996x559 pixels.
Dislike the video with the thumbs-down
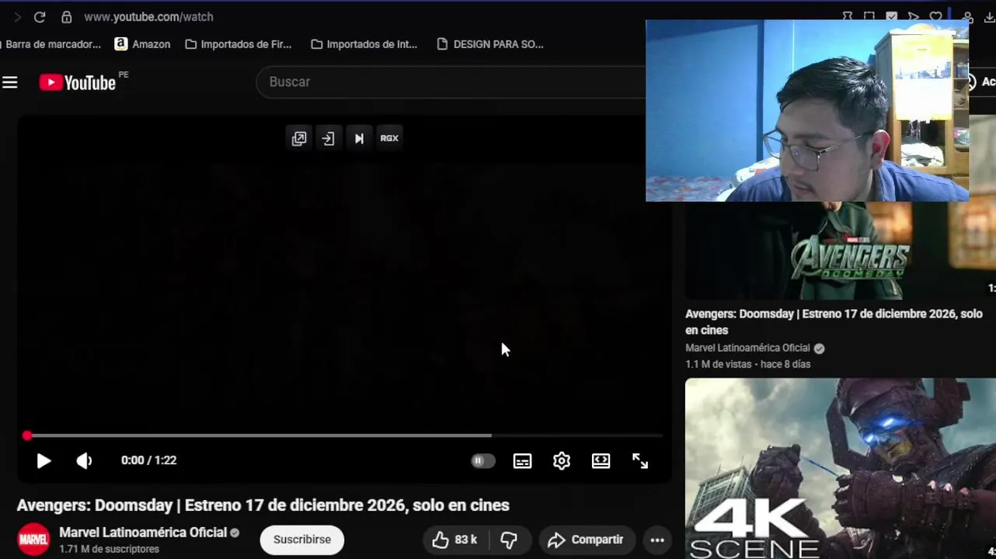509,540
